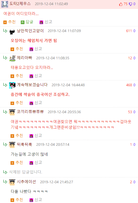Click thumbs-down icon on 도타2제우스 comment

pos(131,4)
